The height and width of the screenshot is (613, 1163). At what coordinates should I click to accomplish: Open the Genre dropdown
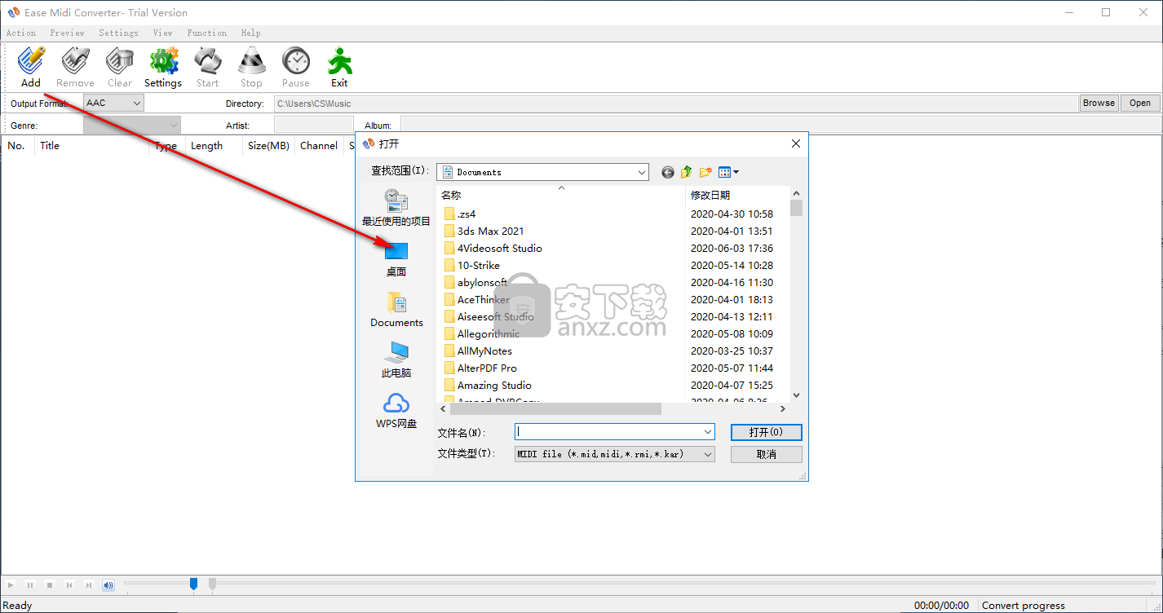pyautogui.click(x=132, y=126)
